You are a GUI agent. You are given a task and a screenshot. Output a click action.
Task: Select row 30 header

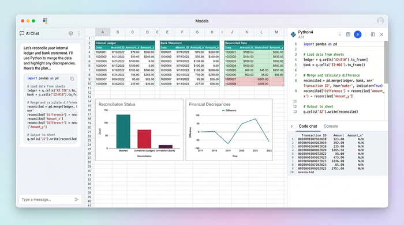click(x=89, y=171)
